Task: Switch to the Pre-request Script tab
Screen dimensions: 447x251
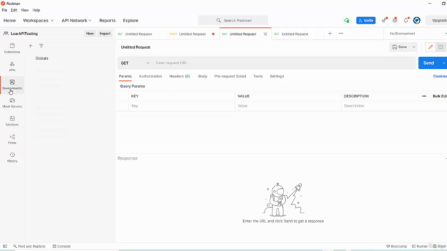Action: (230, 76)
